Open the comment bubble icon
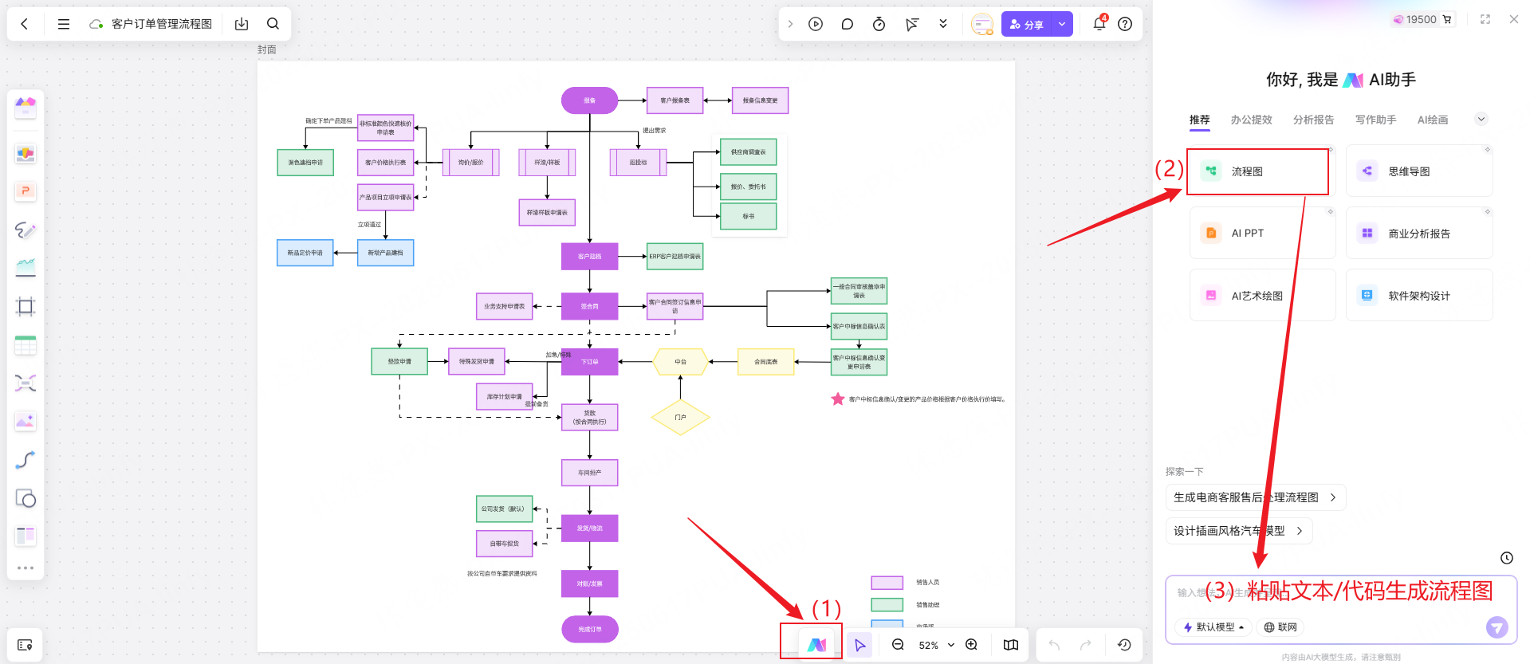This screenshot has width=1530, height=664. point(848,24)
